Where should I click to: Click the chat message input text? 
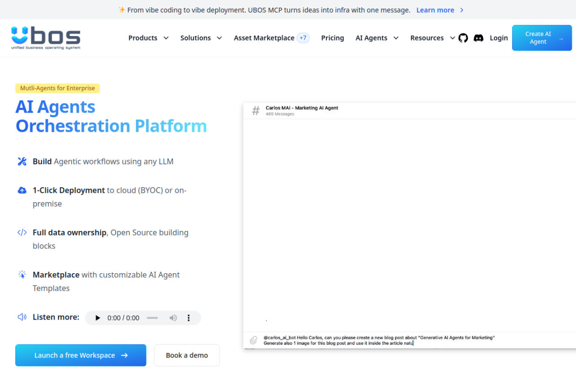click(x=379, y=340)
